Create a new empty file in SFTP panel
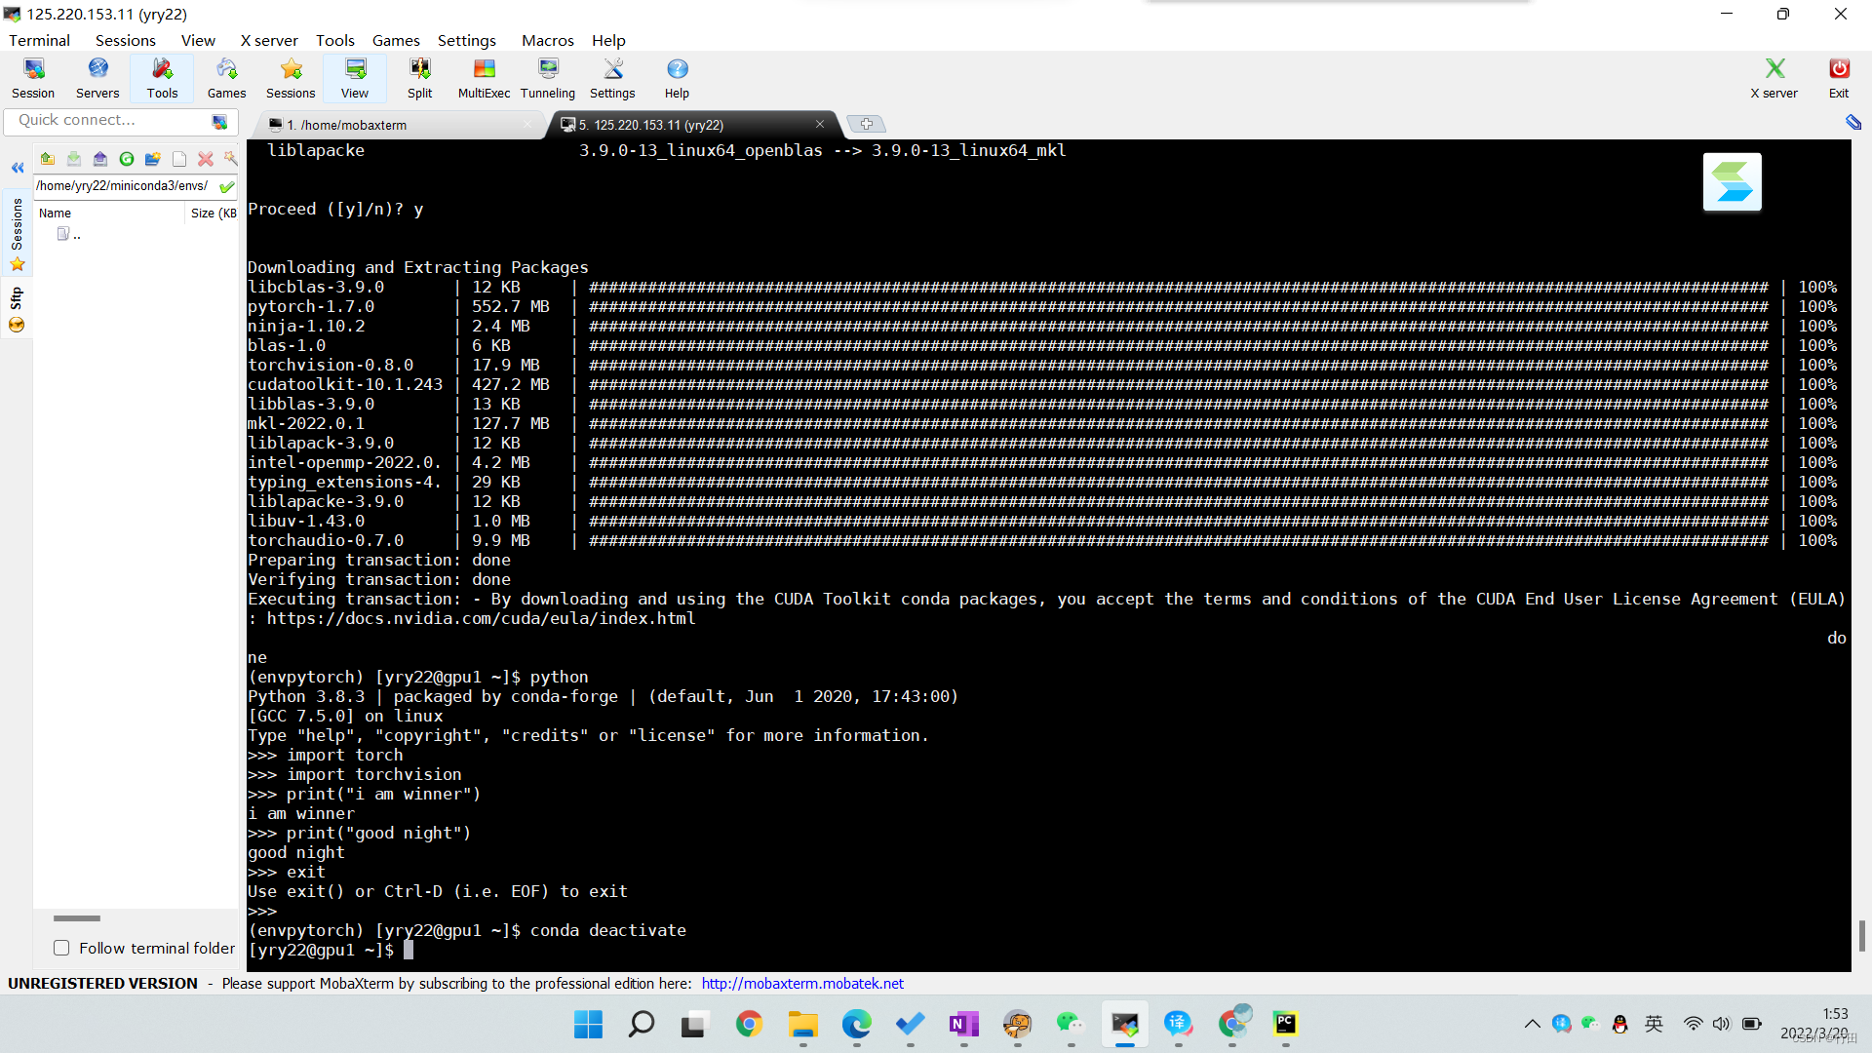1872x1053 pixels. pyautogui.click(x=179, y=158)
